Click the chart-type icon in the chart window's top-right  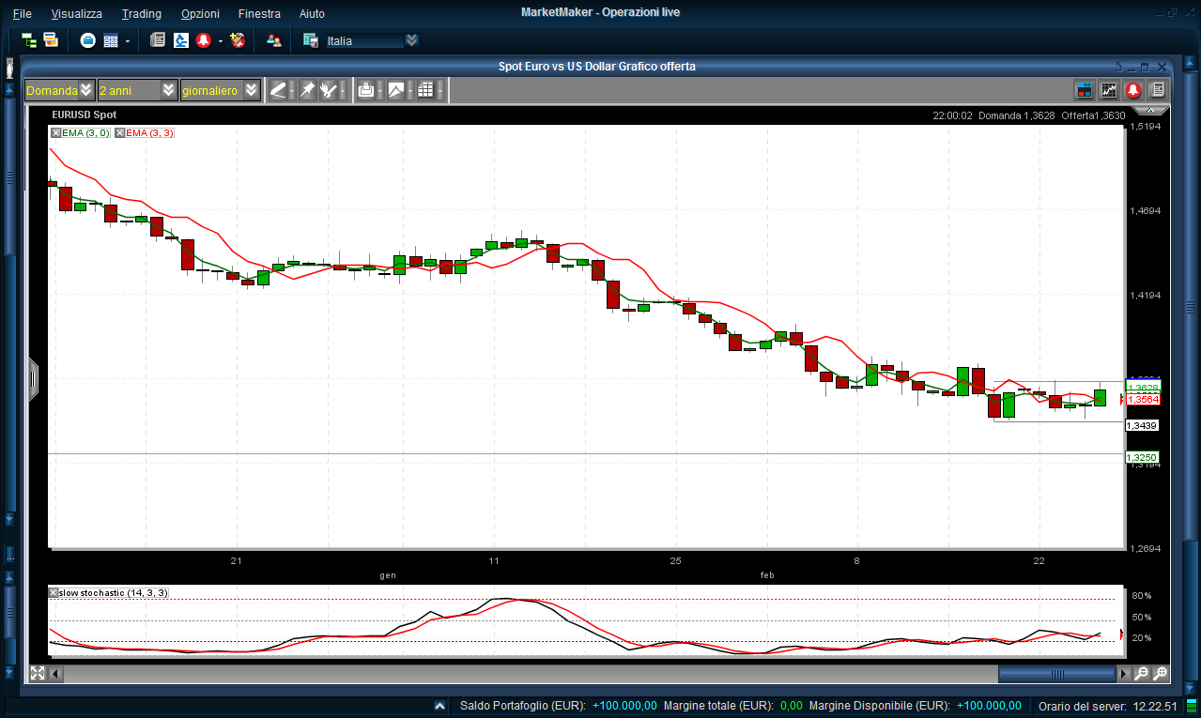[1109, 90]
